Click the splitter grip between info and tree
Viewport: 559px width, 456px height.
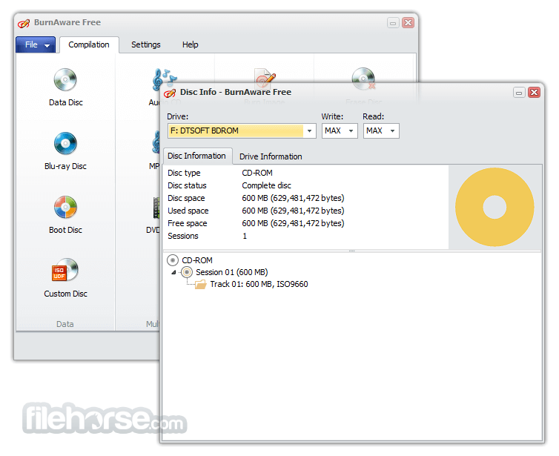pos(352,251)
